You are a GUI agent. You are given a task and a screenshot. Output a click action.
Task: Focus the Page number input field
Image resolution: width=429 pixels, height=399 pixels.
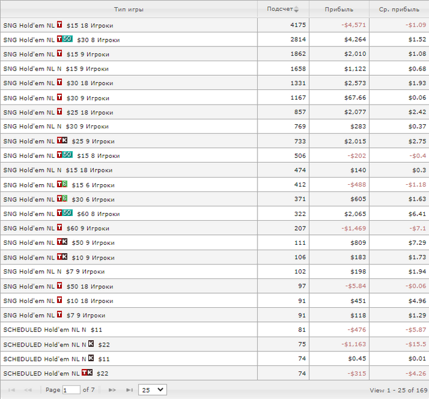coord(72,390)
